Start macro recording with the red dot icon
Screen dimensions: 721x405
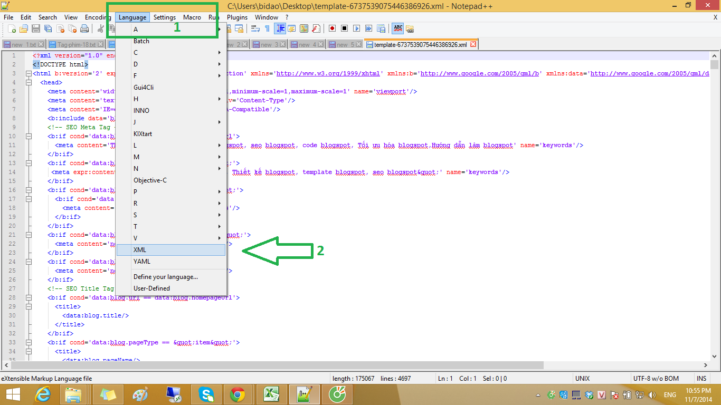333,28
